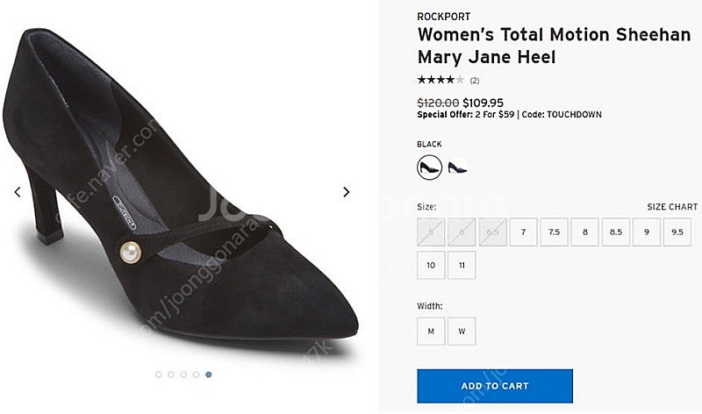Jump to the third carousel dot

[x=183, y=375]
